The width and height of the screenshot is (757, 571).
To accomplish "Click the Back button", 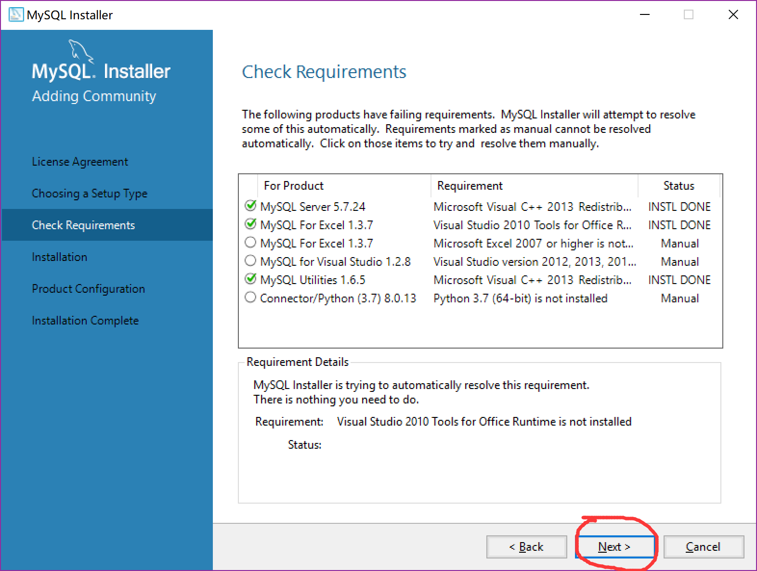I will coord(526,547).
